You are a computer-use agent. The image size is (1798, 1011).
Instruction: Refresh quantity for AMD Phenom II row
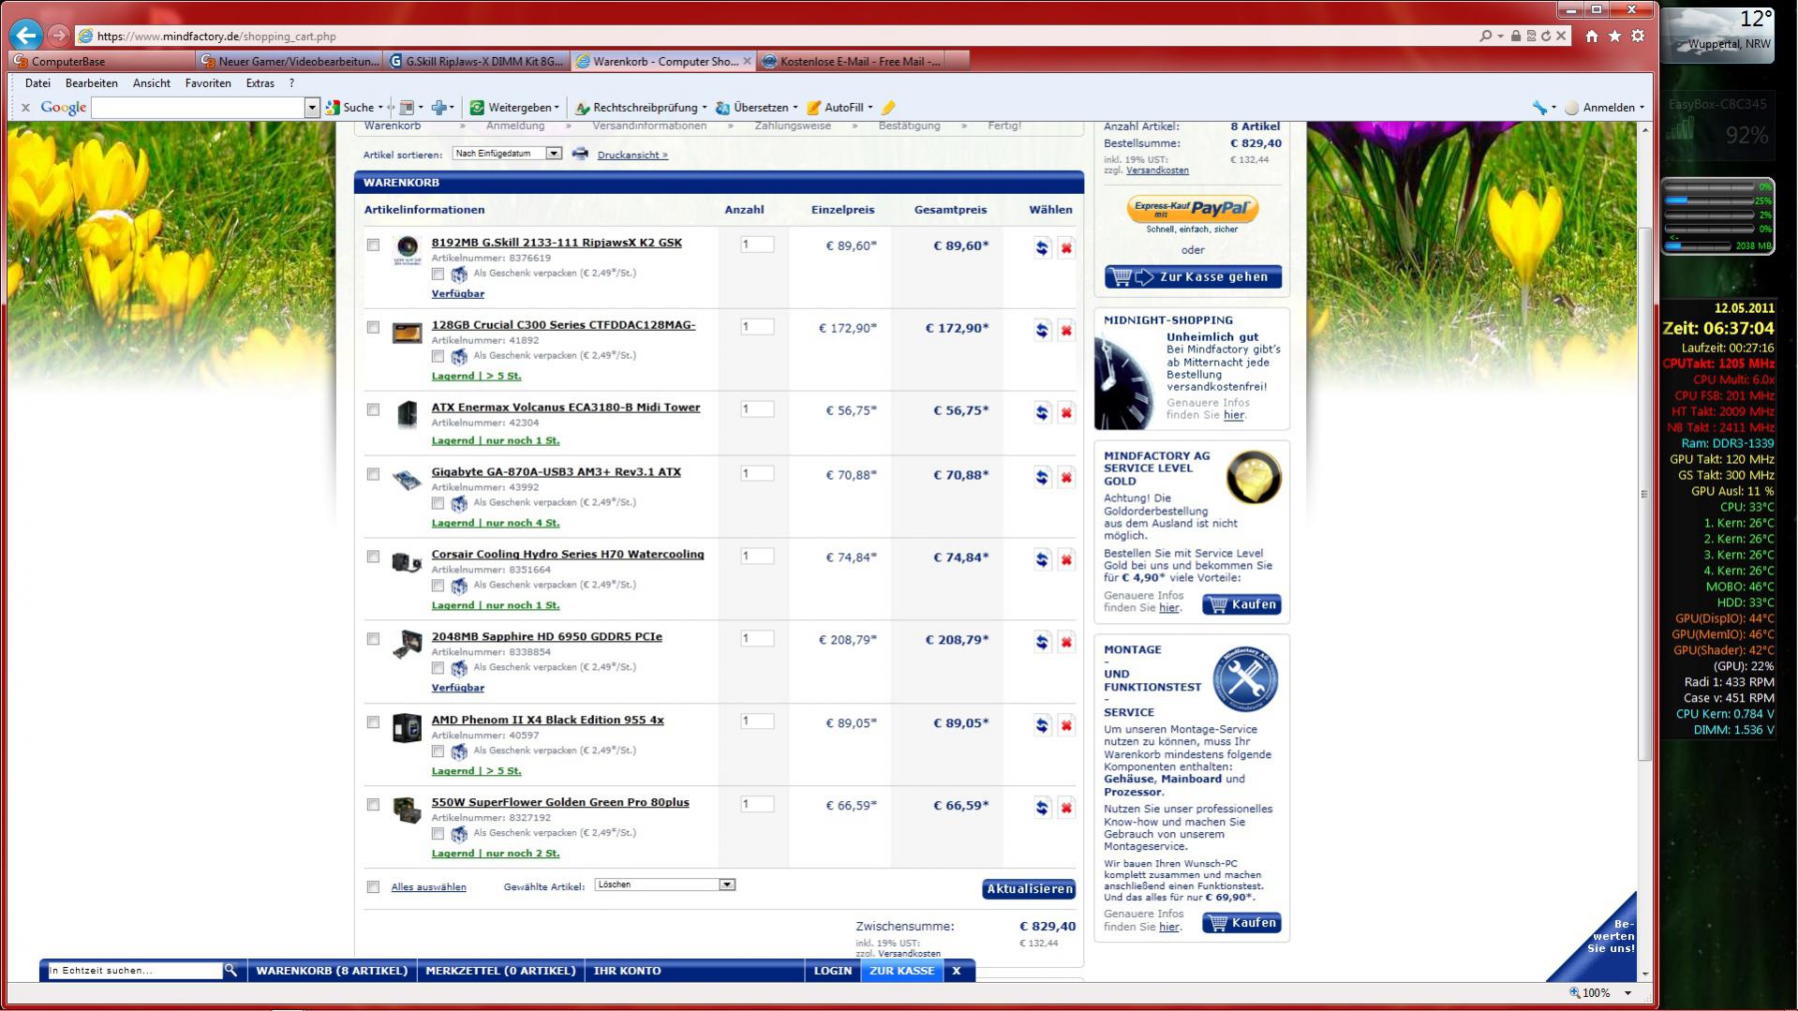pos(1042,725)
